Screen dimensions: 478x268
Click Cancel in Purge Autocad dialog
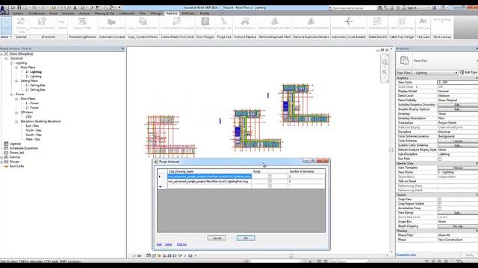[217, 238]
